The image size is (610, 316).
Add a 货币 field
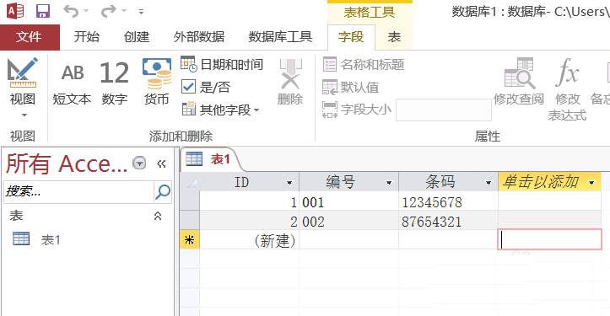156,83
